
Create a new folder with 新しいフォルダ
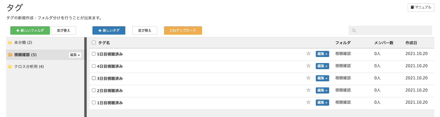coord(30,30)
